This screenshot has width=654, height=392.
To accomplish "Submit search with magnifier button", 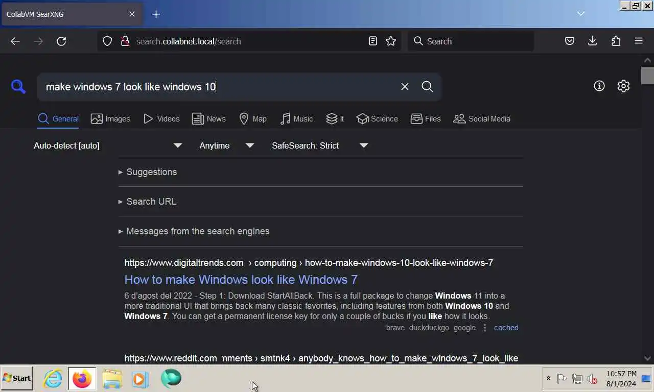I will coord(428,87).
